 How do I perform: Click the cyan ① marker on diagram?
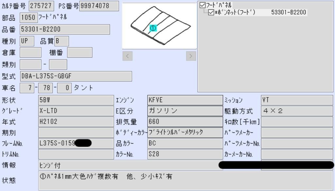pyautogui.click(x=153, y=28)
